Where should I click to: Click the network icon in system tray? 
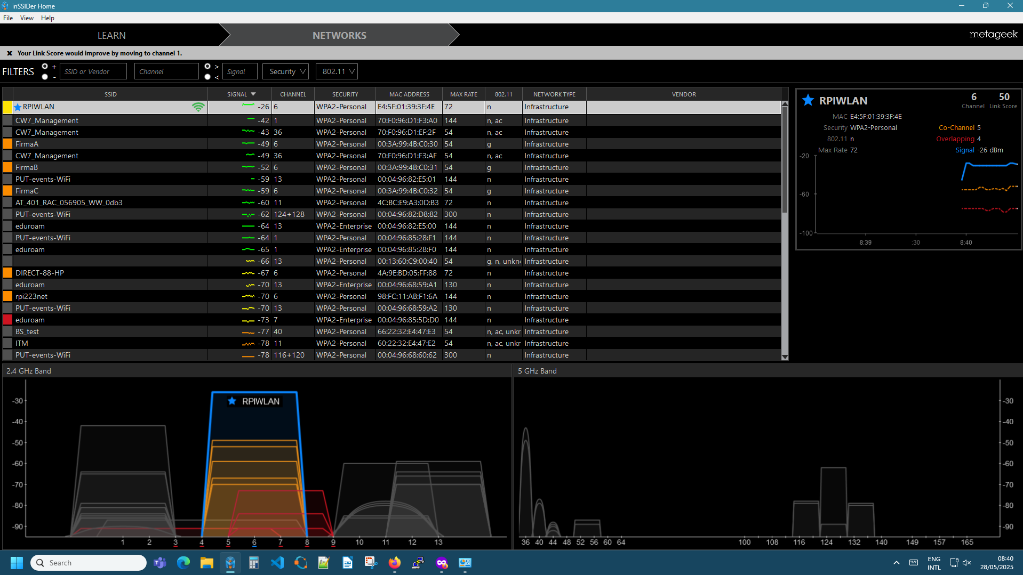click(954, 563)
